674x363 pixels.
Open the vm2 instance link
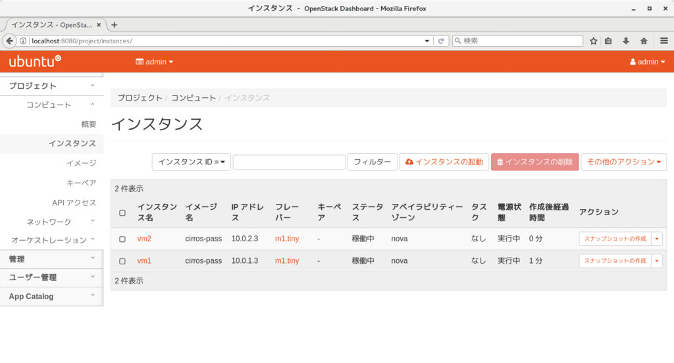point(144,239)
